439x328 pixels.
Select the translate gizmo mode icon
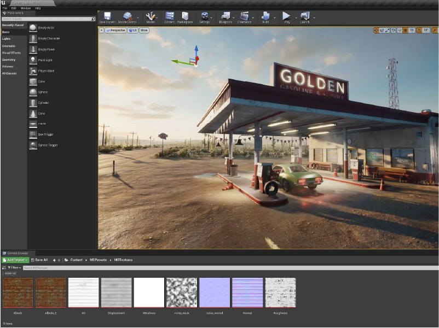pos(376,30)
